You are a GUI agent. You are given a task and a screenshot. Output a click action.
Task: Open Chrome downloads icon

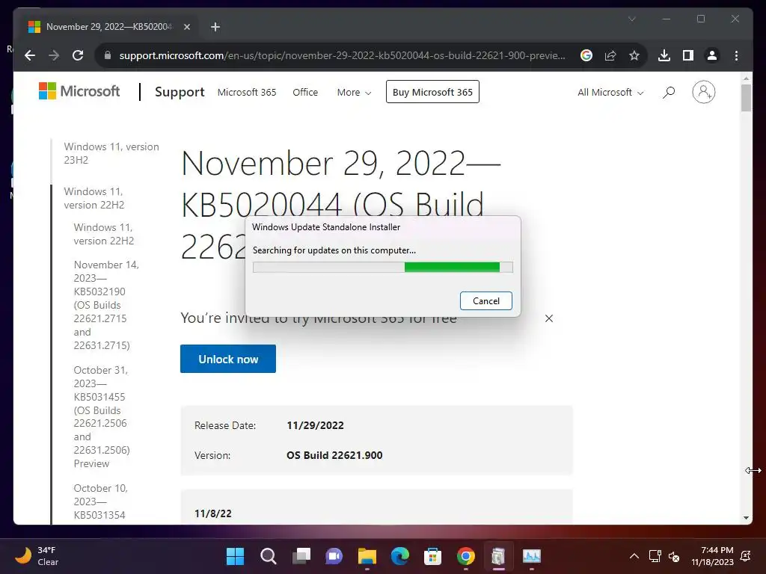coord(664,55)
